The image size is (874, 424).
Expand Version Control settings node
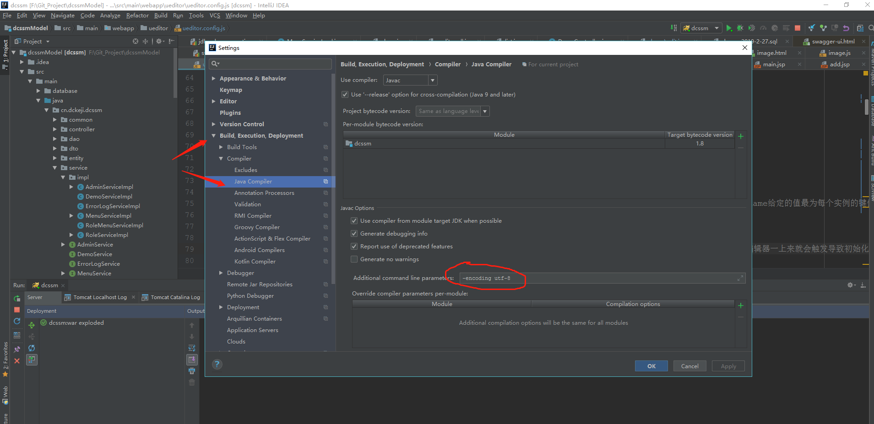(x=213, y=124)
